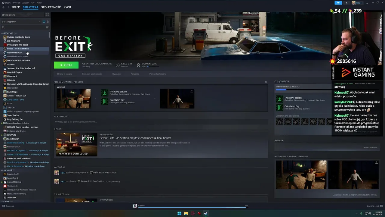This screenshot has width=385, height=217.
Task: Open the Gry menu
Action: click(33, 3)
